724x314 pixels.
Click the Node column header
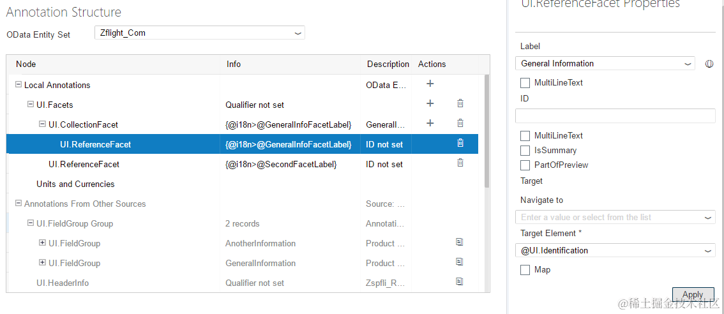pos(26,64)
